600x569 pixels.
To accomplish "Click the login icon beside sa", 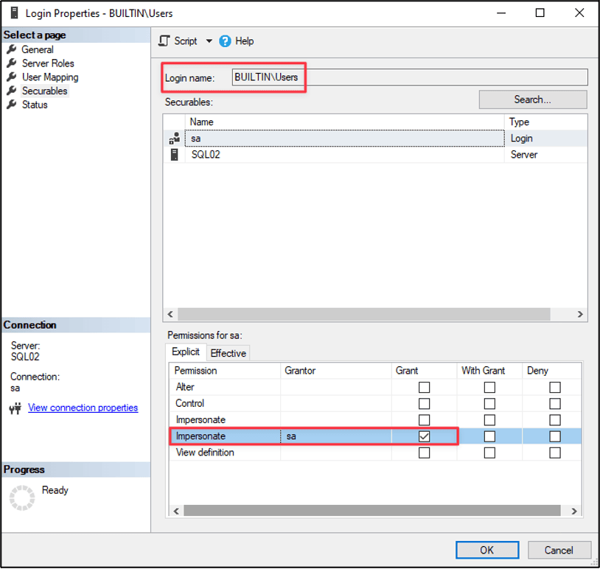I will pyautogui.click(x=175, y=139).
